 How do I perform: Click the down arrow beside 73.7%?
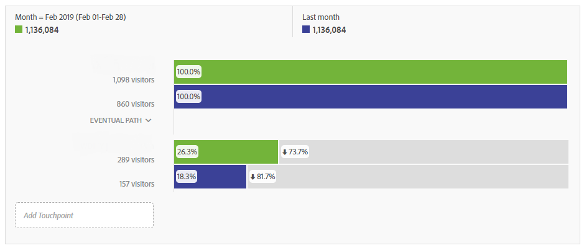pos(285,152)
